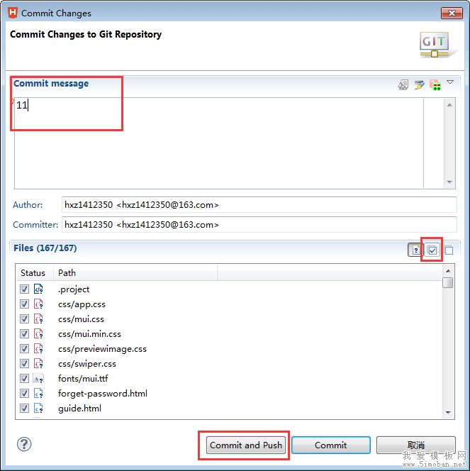Click the 取消 cancel button
Viewport: 470px width, 471px height.
pos(415,445)
